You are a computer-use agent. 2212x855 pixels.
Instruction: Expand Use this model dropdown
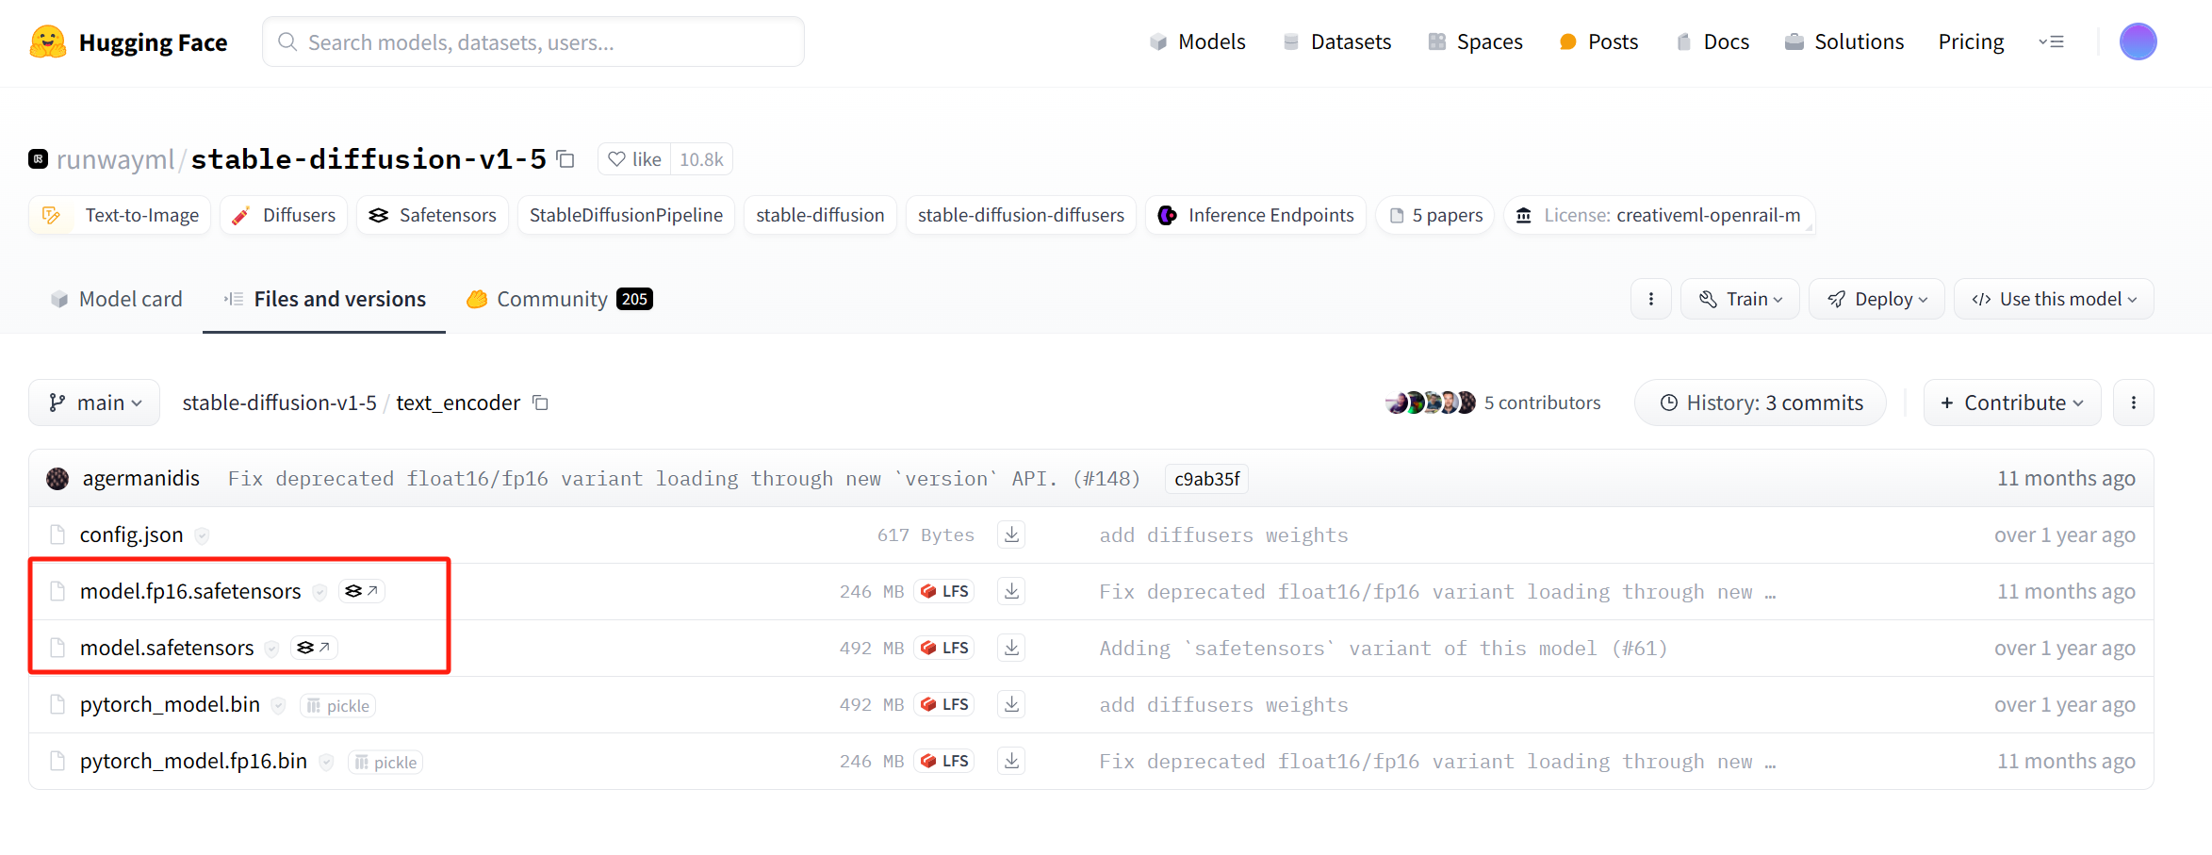2054,299
